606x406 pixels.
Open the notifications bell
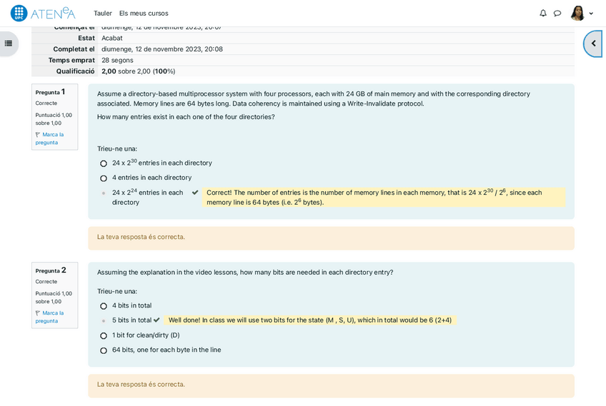pos(543,14)
